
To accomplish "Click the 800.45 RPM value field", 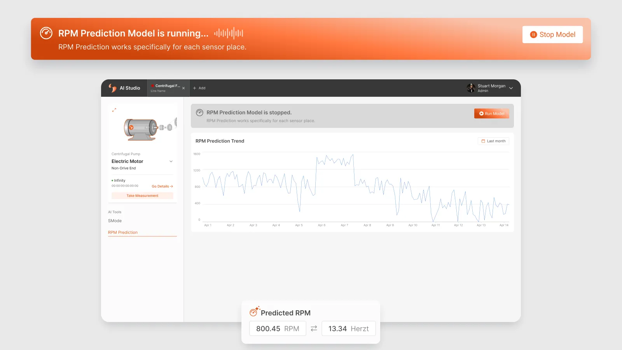I will (x=278, y=329).
